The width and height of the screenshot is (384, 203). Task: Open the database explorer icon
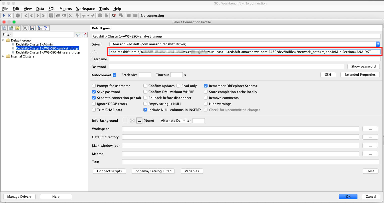(129, 15)
